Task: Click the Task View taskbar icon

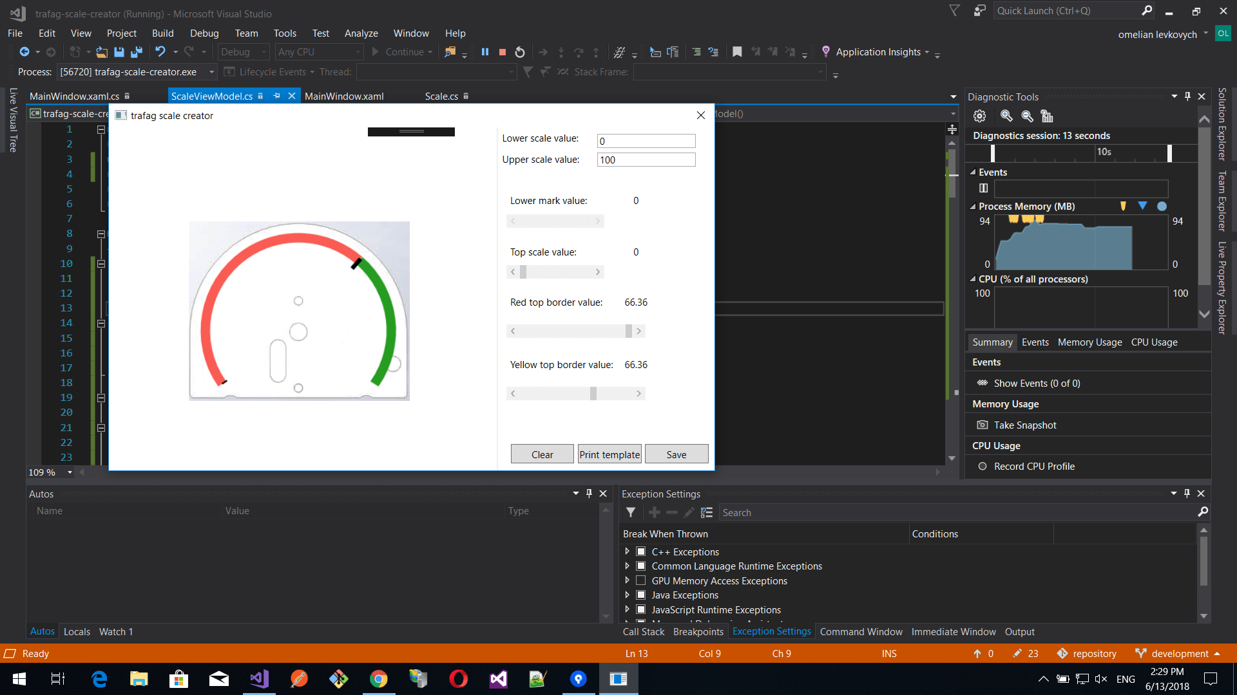Action: pos(58,679)
